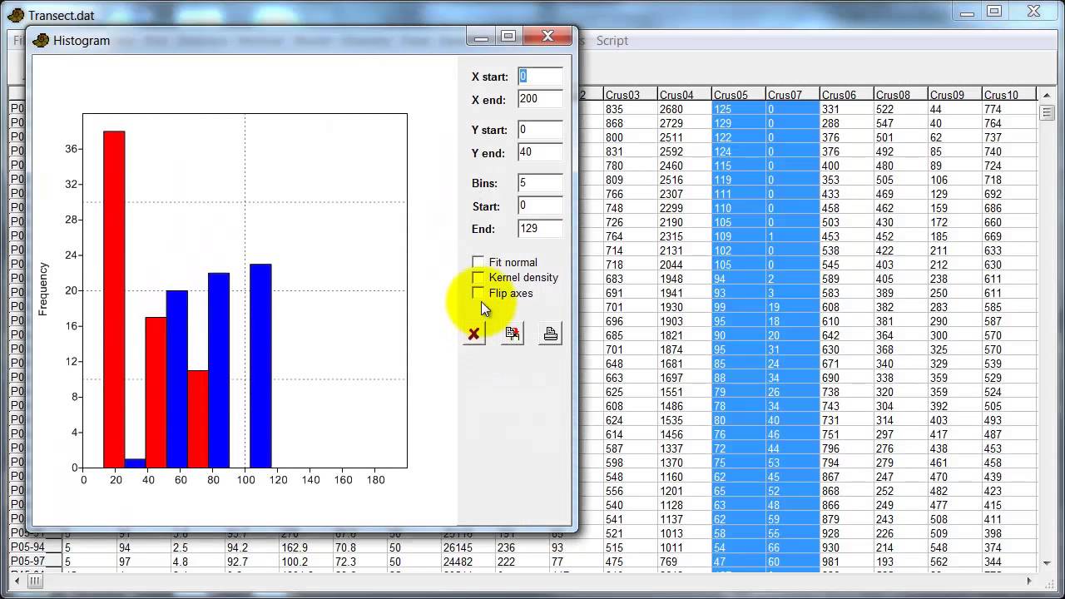
Task: Focus the Y start value box
Action: (x=540, y=130)
